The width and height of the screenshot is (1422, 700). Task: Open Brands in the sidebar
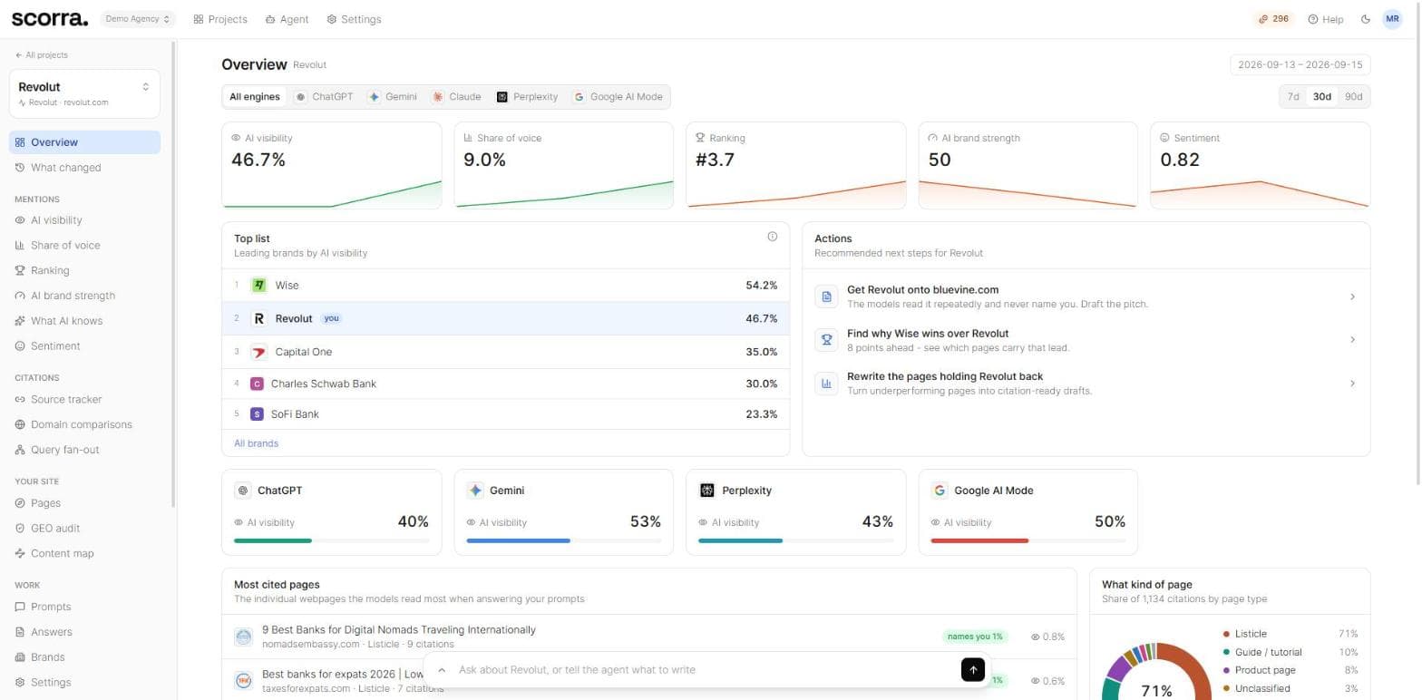[84, 657]
